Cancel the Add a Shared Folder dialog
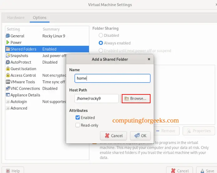Viewport: 217px width, 173px height. click(113, 136)
